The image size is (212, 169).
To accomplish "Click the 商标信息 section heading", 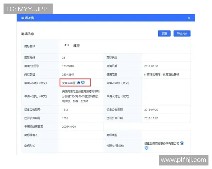I will [x=28, y=34].
